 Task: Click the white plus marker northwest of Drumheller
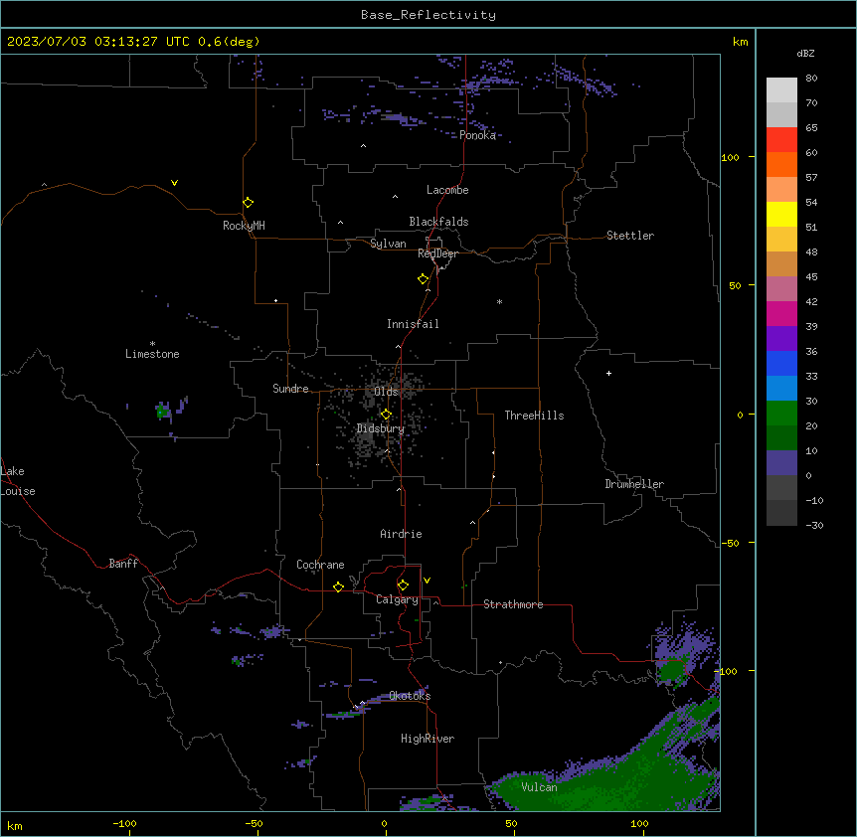pyautogui.click(x=608, y=373)
